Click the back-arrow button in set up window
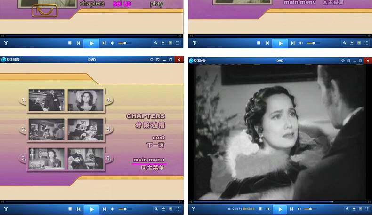Screen dimensions: 372x215 45,11
